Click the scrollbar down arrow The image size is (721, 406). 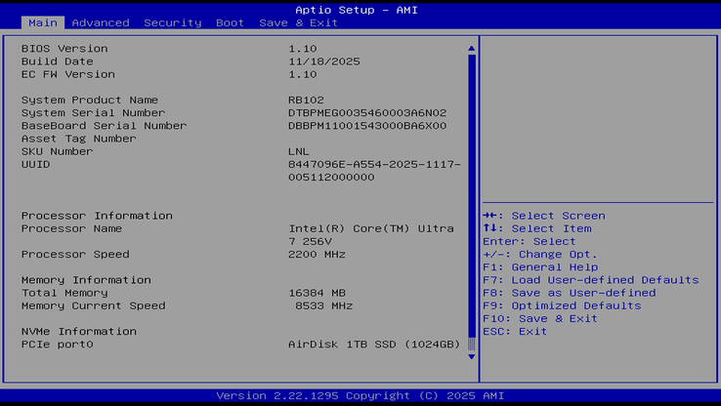pyautogui.click(x=471, y=356)
